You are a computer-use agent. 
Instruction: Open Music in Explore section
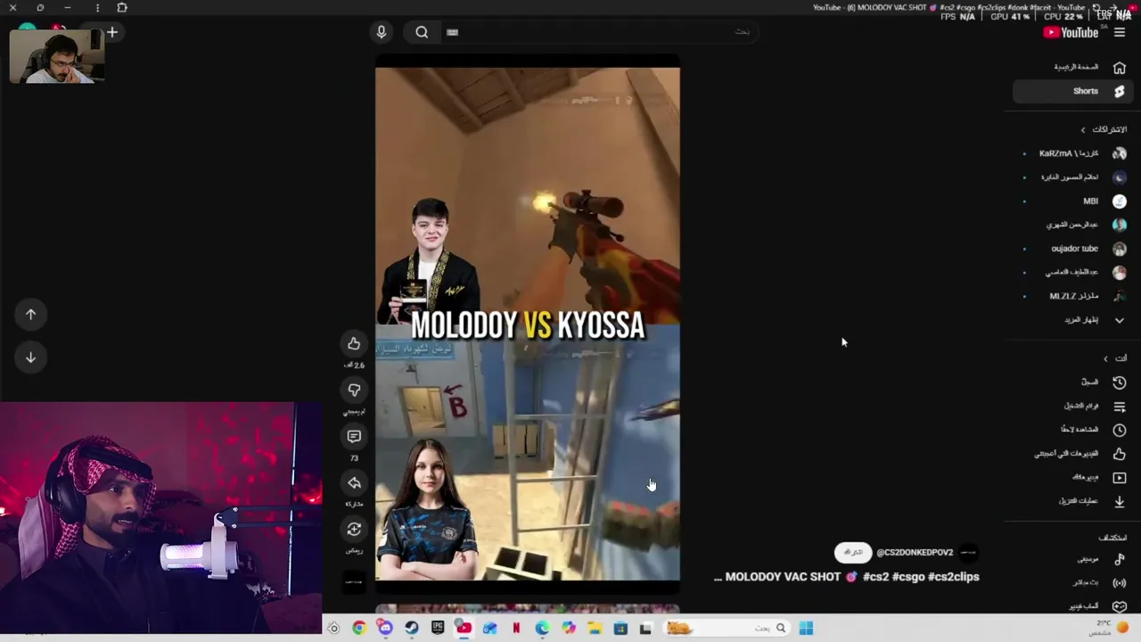[1074, 559]
